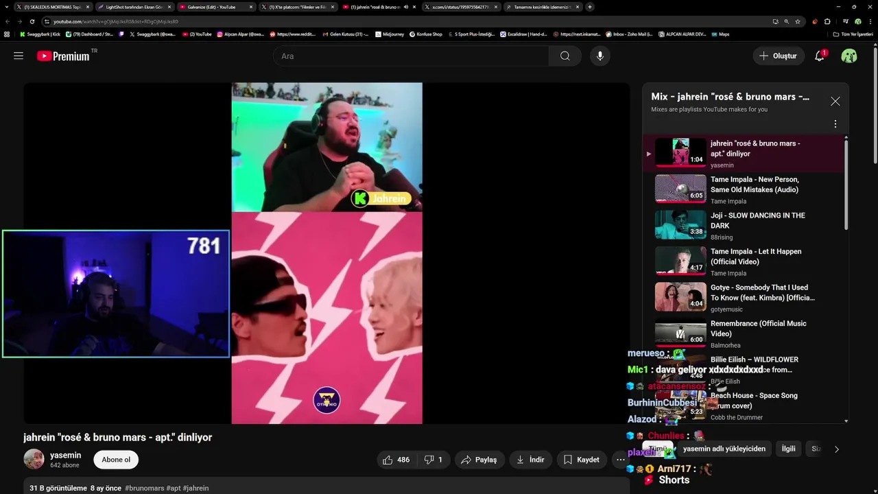Image resolution: width=878 pixels, height=494 pixels.
Task: Open the Excalidraw bookmark
Action: [x=523, y=34]
